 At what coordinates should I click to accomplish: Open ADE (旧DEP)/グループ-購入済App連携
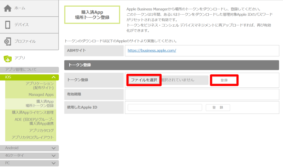pos(34,121)
